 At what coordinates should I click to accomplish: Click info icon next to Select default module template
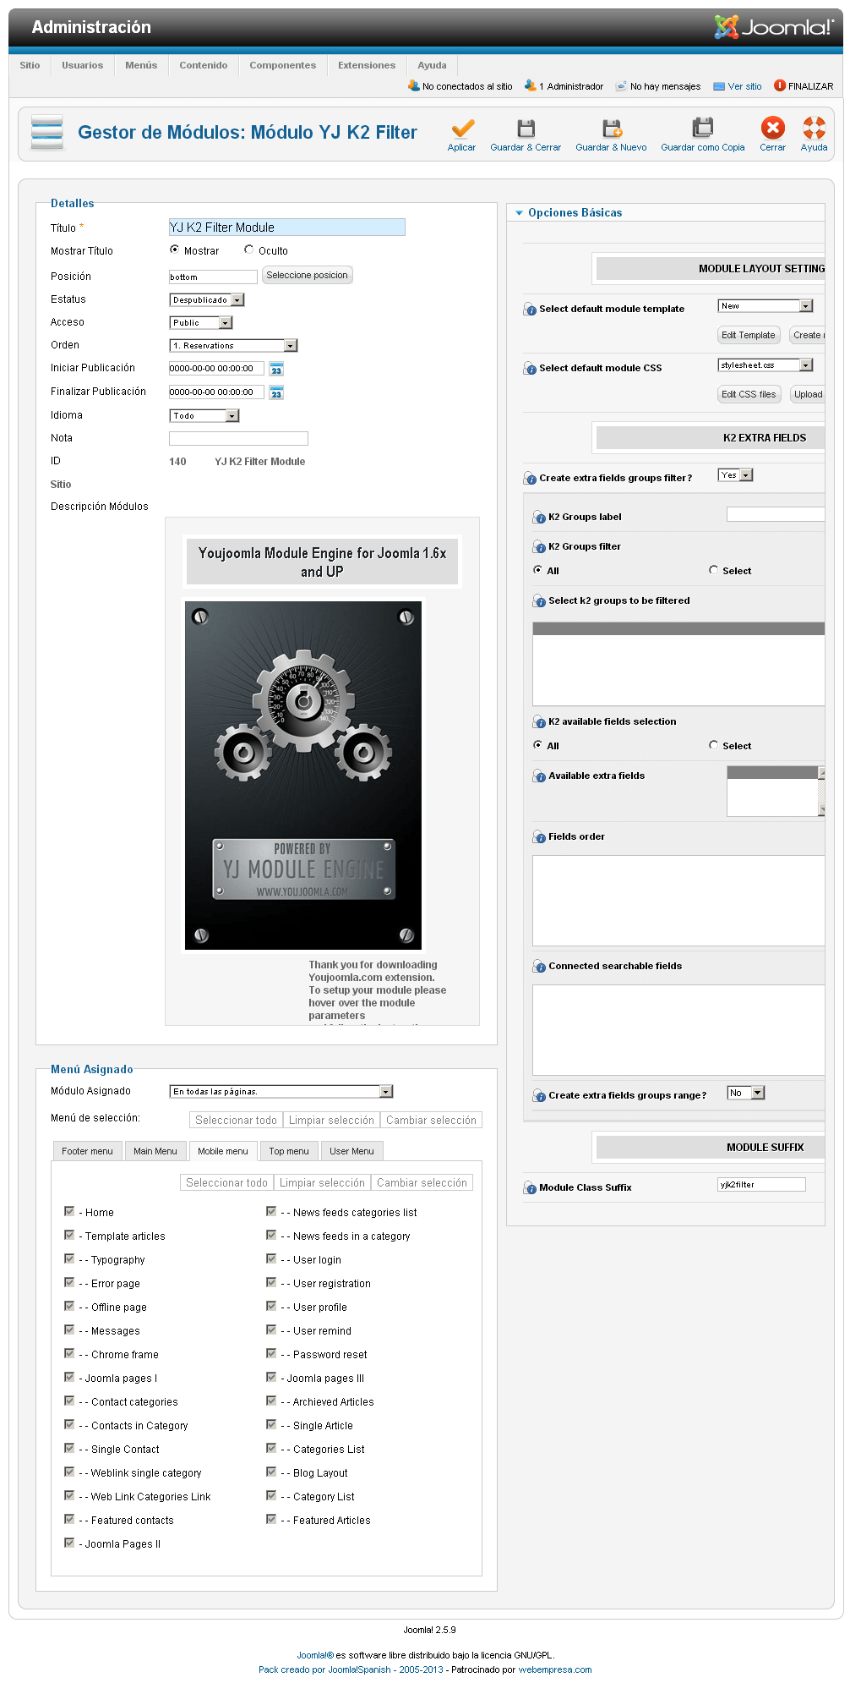pyautogui.click(x=530, y=310)
